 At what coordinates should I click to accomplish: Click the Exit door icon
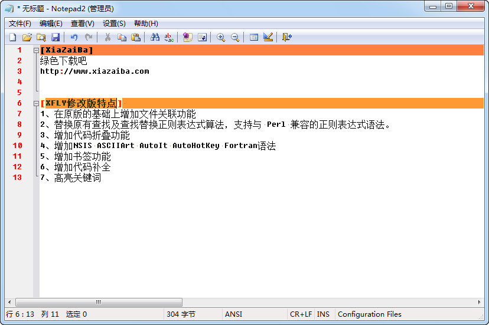287,37
